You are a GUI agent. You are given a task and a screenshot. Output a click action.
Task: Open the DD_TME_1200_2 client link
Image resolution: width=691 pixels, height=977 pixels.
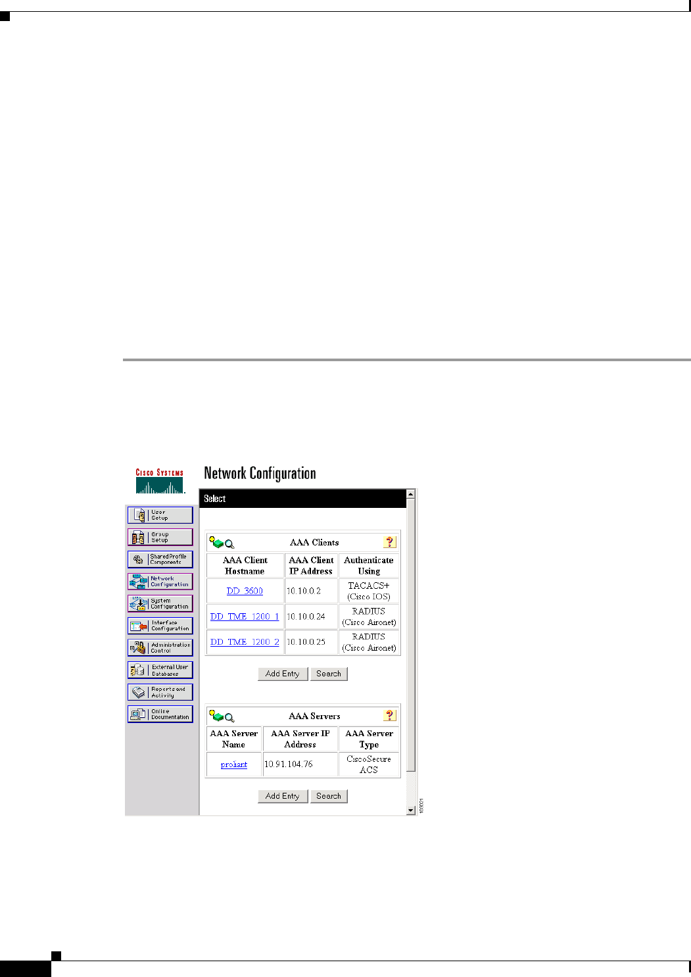click(245, 642)
